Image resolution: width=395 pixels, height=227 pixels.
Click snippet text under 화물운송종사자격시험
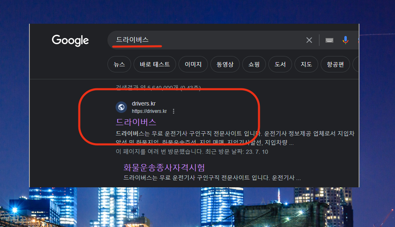(212, 178)
